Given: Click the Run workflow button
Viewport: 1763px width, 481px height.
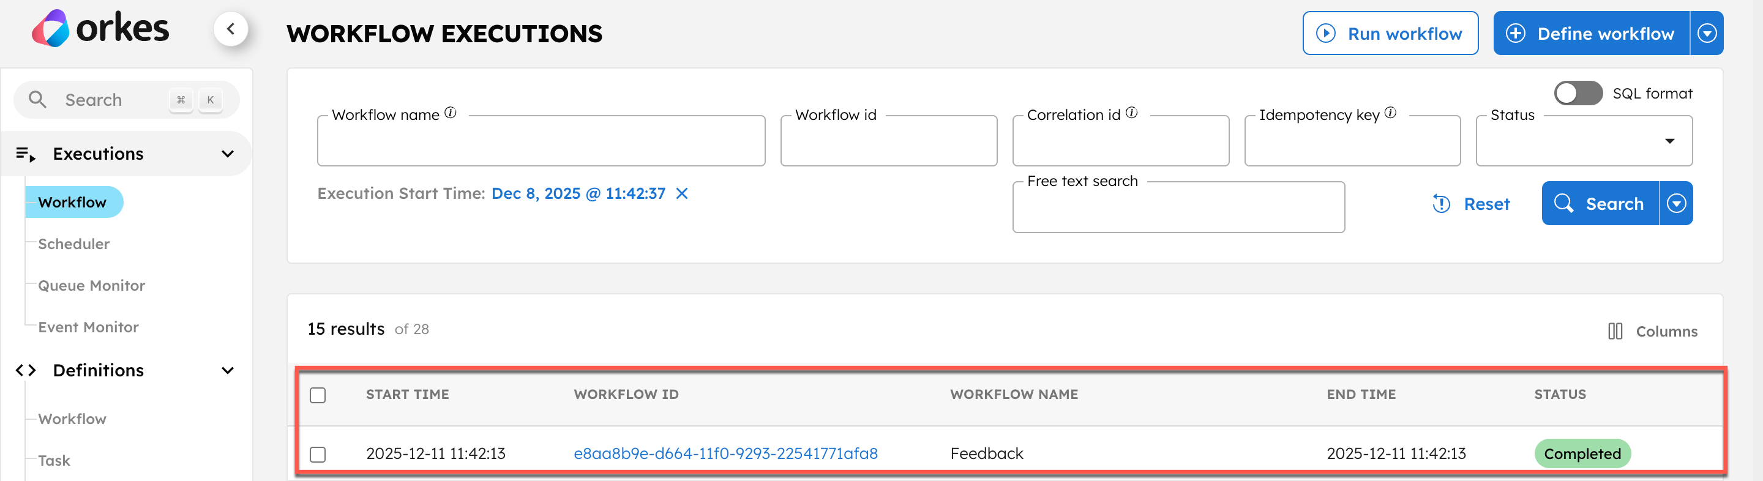Looking at the screenshot, I should point(1390,34).
